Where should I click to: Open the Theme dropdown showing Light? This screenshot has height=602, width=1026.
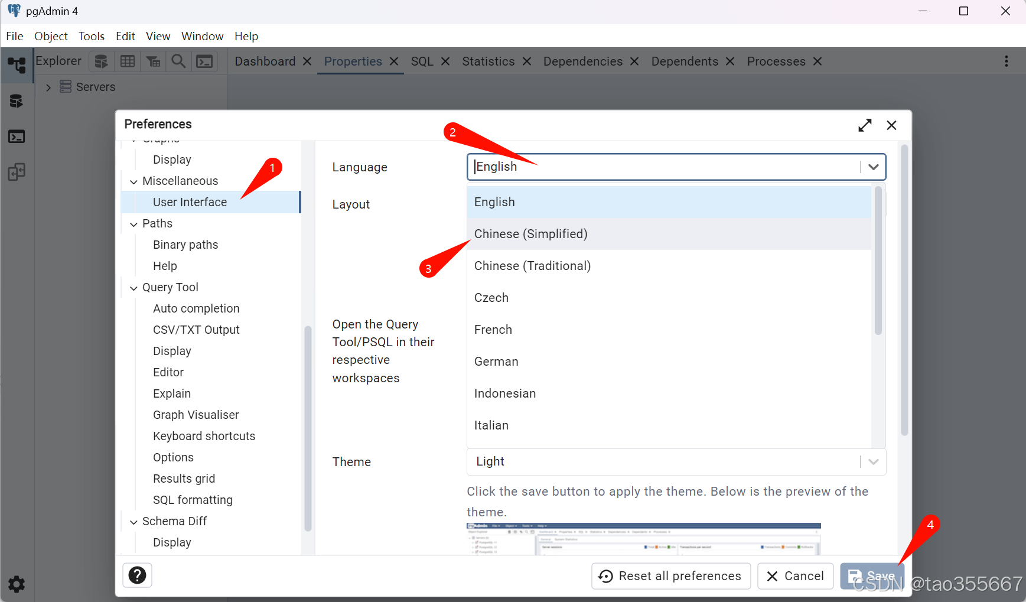coord(676,461)
